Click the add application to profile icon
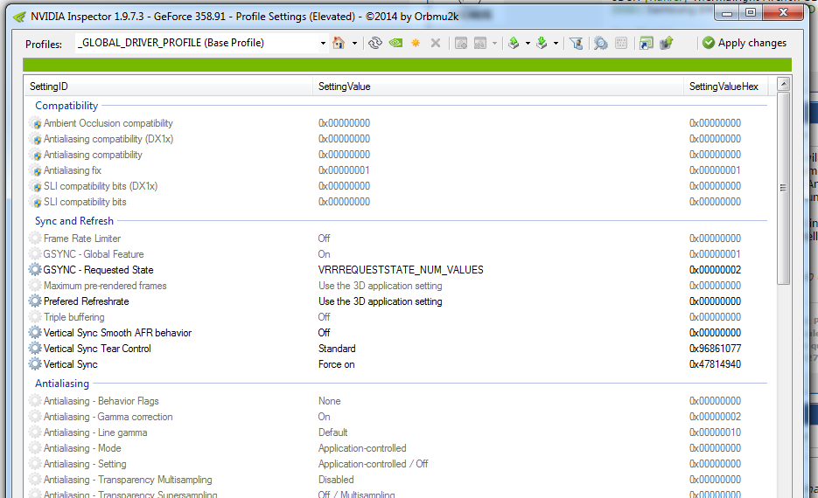The height and width of the screenshot is (498, 818). pos(461,43)
